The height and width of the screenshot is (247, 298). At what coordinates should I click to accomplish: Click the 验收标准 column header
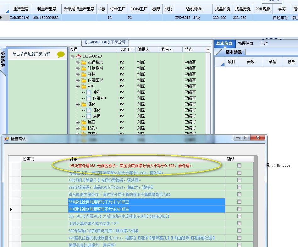(194, 9)
